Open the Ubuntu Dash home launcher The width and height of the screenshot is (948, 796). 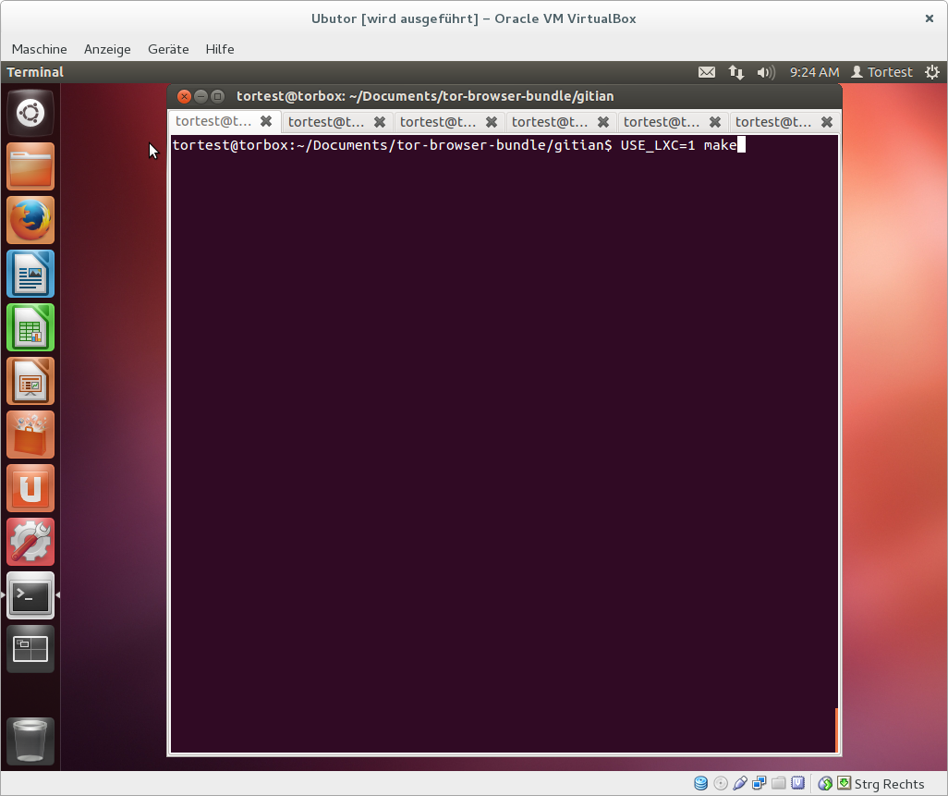pyautogui.click(x=30, y=113)
